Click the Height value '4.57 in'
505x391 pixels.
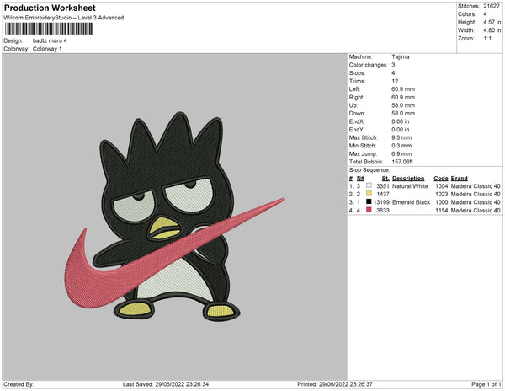pyautogui.click(x=492, y=22)
